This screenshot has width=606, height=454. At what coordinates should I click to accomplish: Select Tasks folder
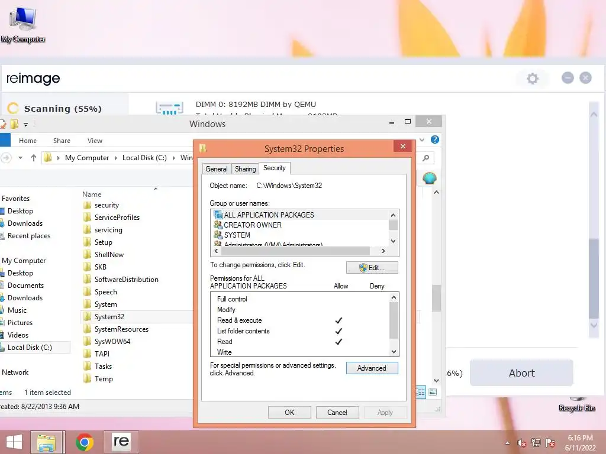pyautogui.click(x=103, y=367)
